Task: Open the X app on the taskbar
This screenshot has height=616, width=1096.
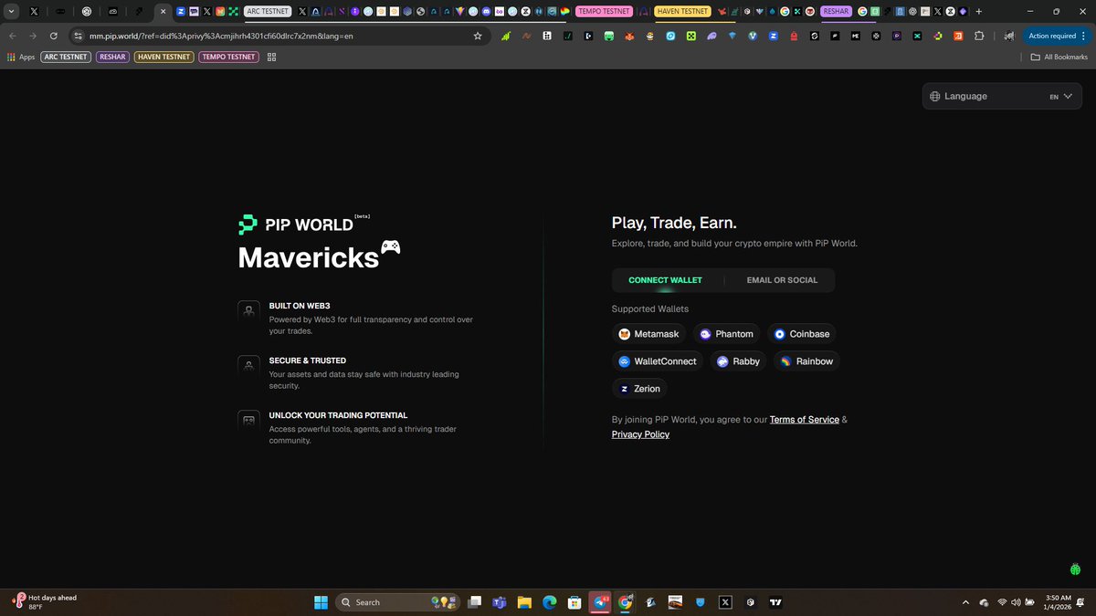Action: pos(725,602)
